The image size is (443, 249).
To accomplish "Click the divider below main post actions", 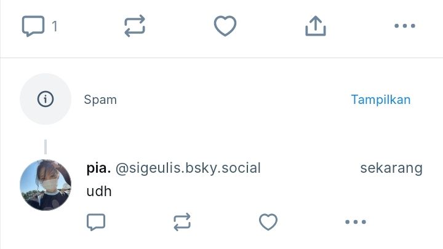I will (221, 58).
